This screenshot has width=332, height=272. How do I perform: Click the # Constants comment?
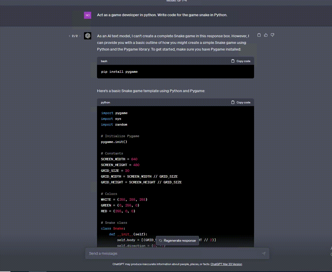pyautogui.click(x=112, y=153)
